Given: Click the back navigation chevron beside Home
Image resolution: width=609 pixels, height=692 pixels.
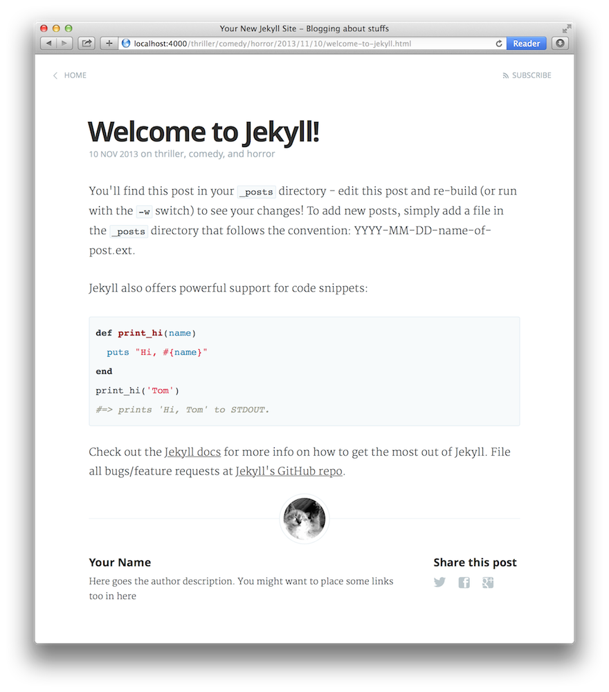Looking at the screenshot, I should click(55, 75).
